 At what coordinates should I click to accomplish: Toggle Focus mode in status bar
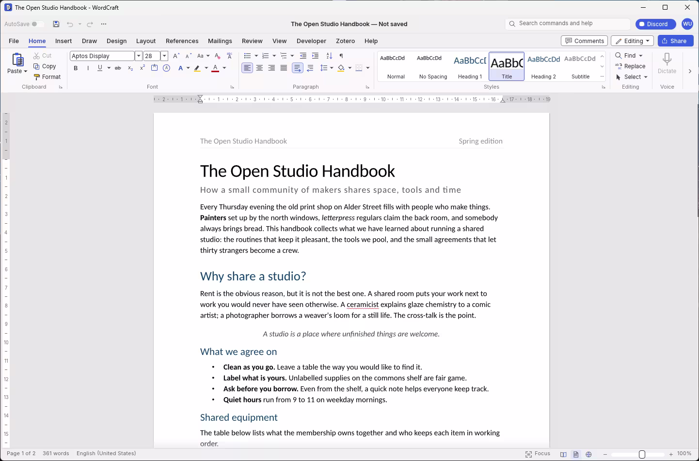(x=538, y=454)
